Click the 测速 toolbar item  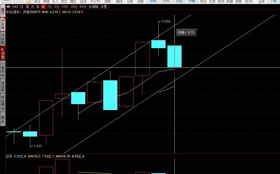point(46,1)
